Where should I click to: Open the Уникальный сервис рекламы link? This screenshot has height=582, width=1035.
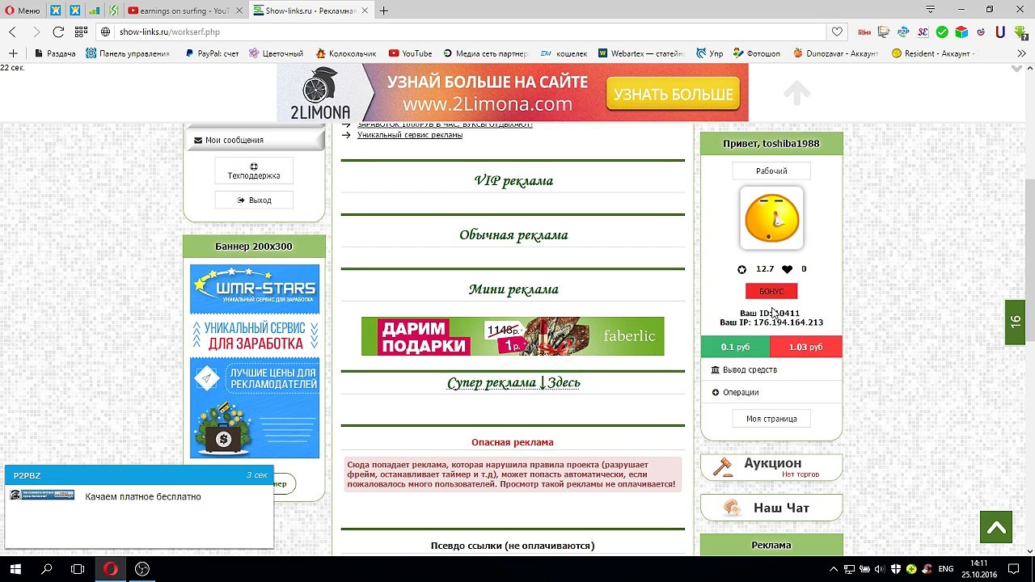tap(410, 135)
